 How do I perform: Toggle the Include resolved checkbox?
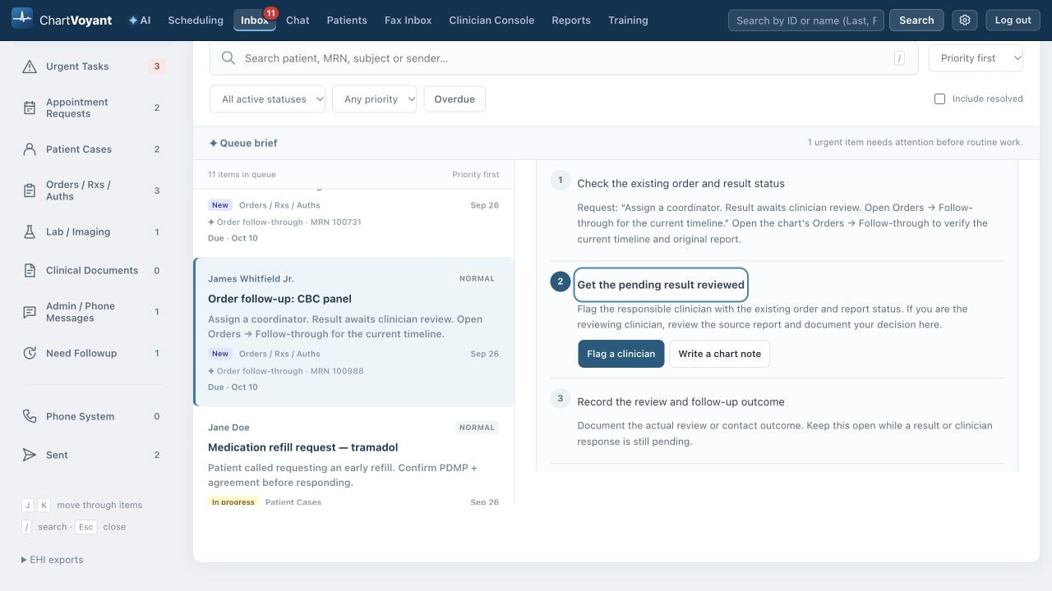coord(939,98)
